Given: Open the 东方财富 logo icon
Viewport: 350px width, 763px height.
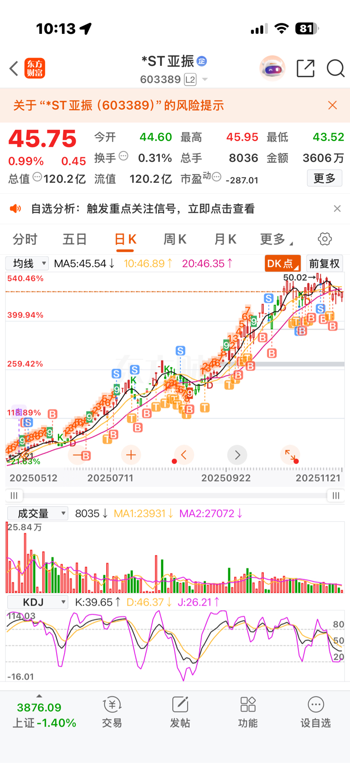Looking at the screenshot, I should click(35, 69).
